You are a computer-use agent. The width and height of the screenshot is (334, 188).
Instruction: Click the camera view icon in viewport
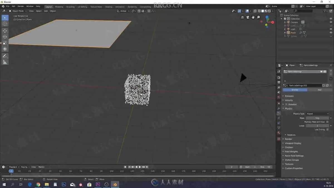coord(248,17)
